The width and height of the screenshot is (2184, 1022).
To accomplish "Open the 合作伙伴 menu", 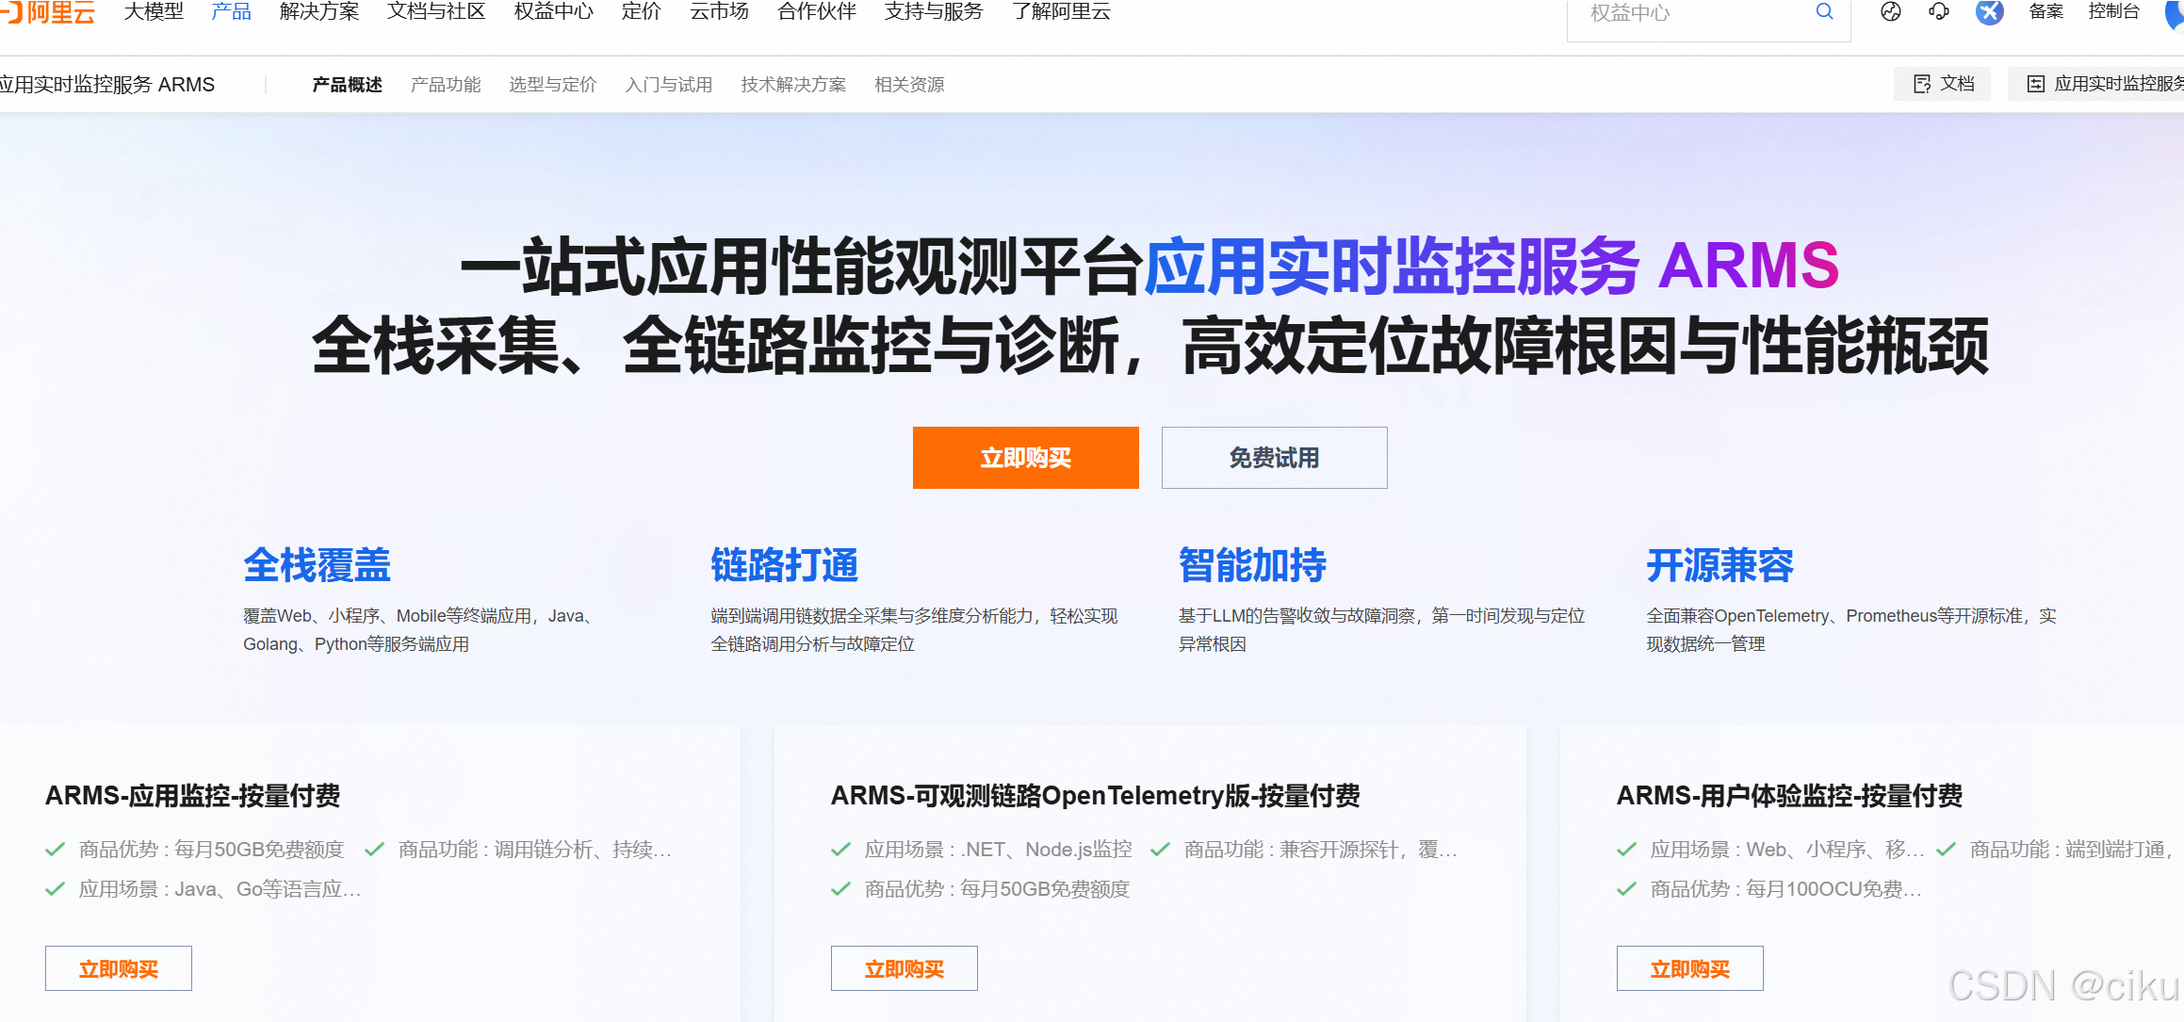I will (x=817, y=11).
